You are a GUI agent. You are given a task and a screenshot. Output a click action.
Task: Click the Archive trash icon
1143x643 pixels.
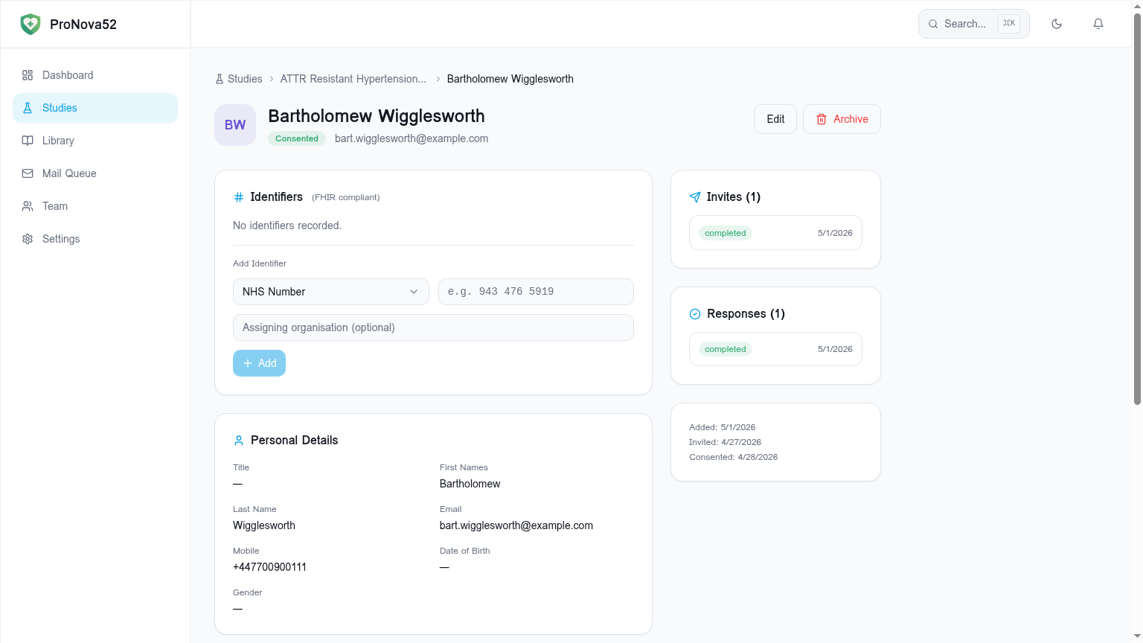822,119
